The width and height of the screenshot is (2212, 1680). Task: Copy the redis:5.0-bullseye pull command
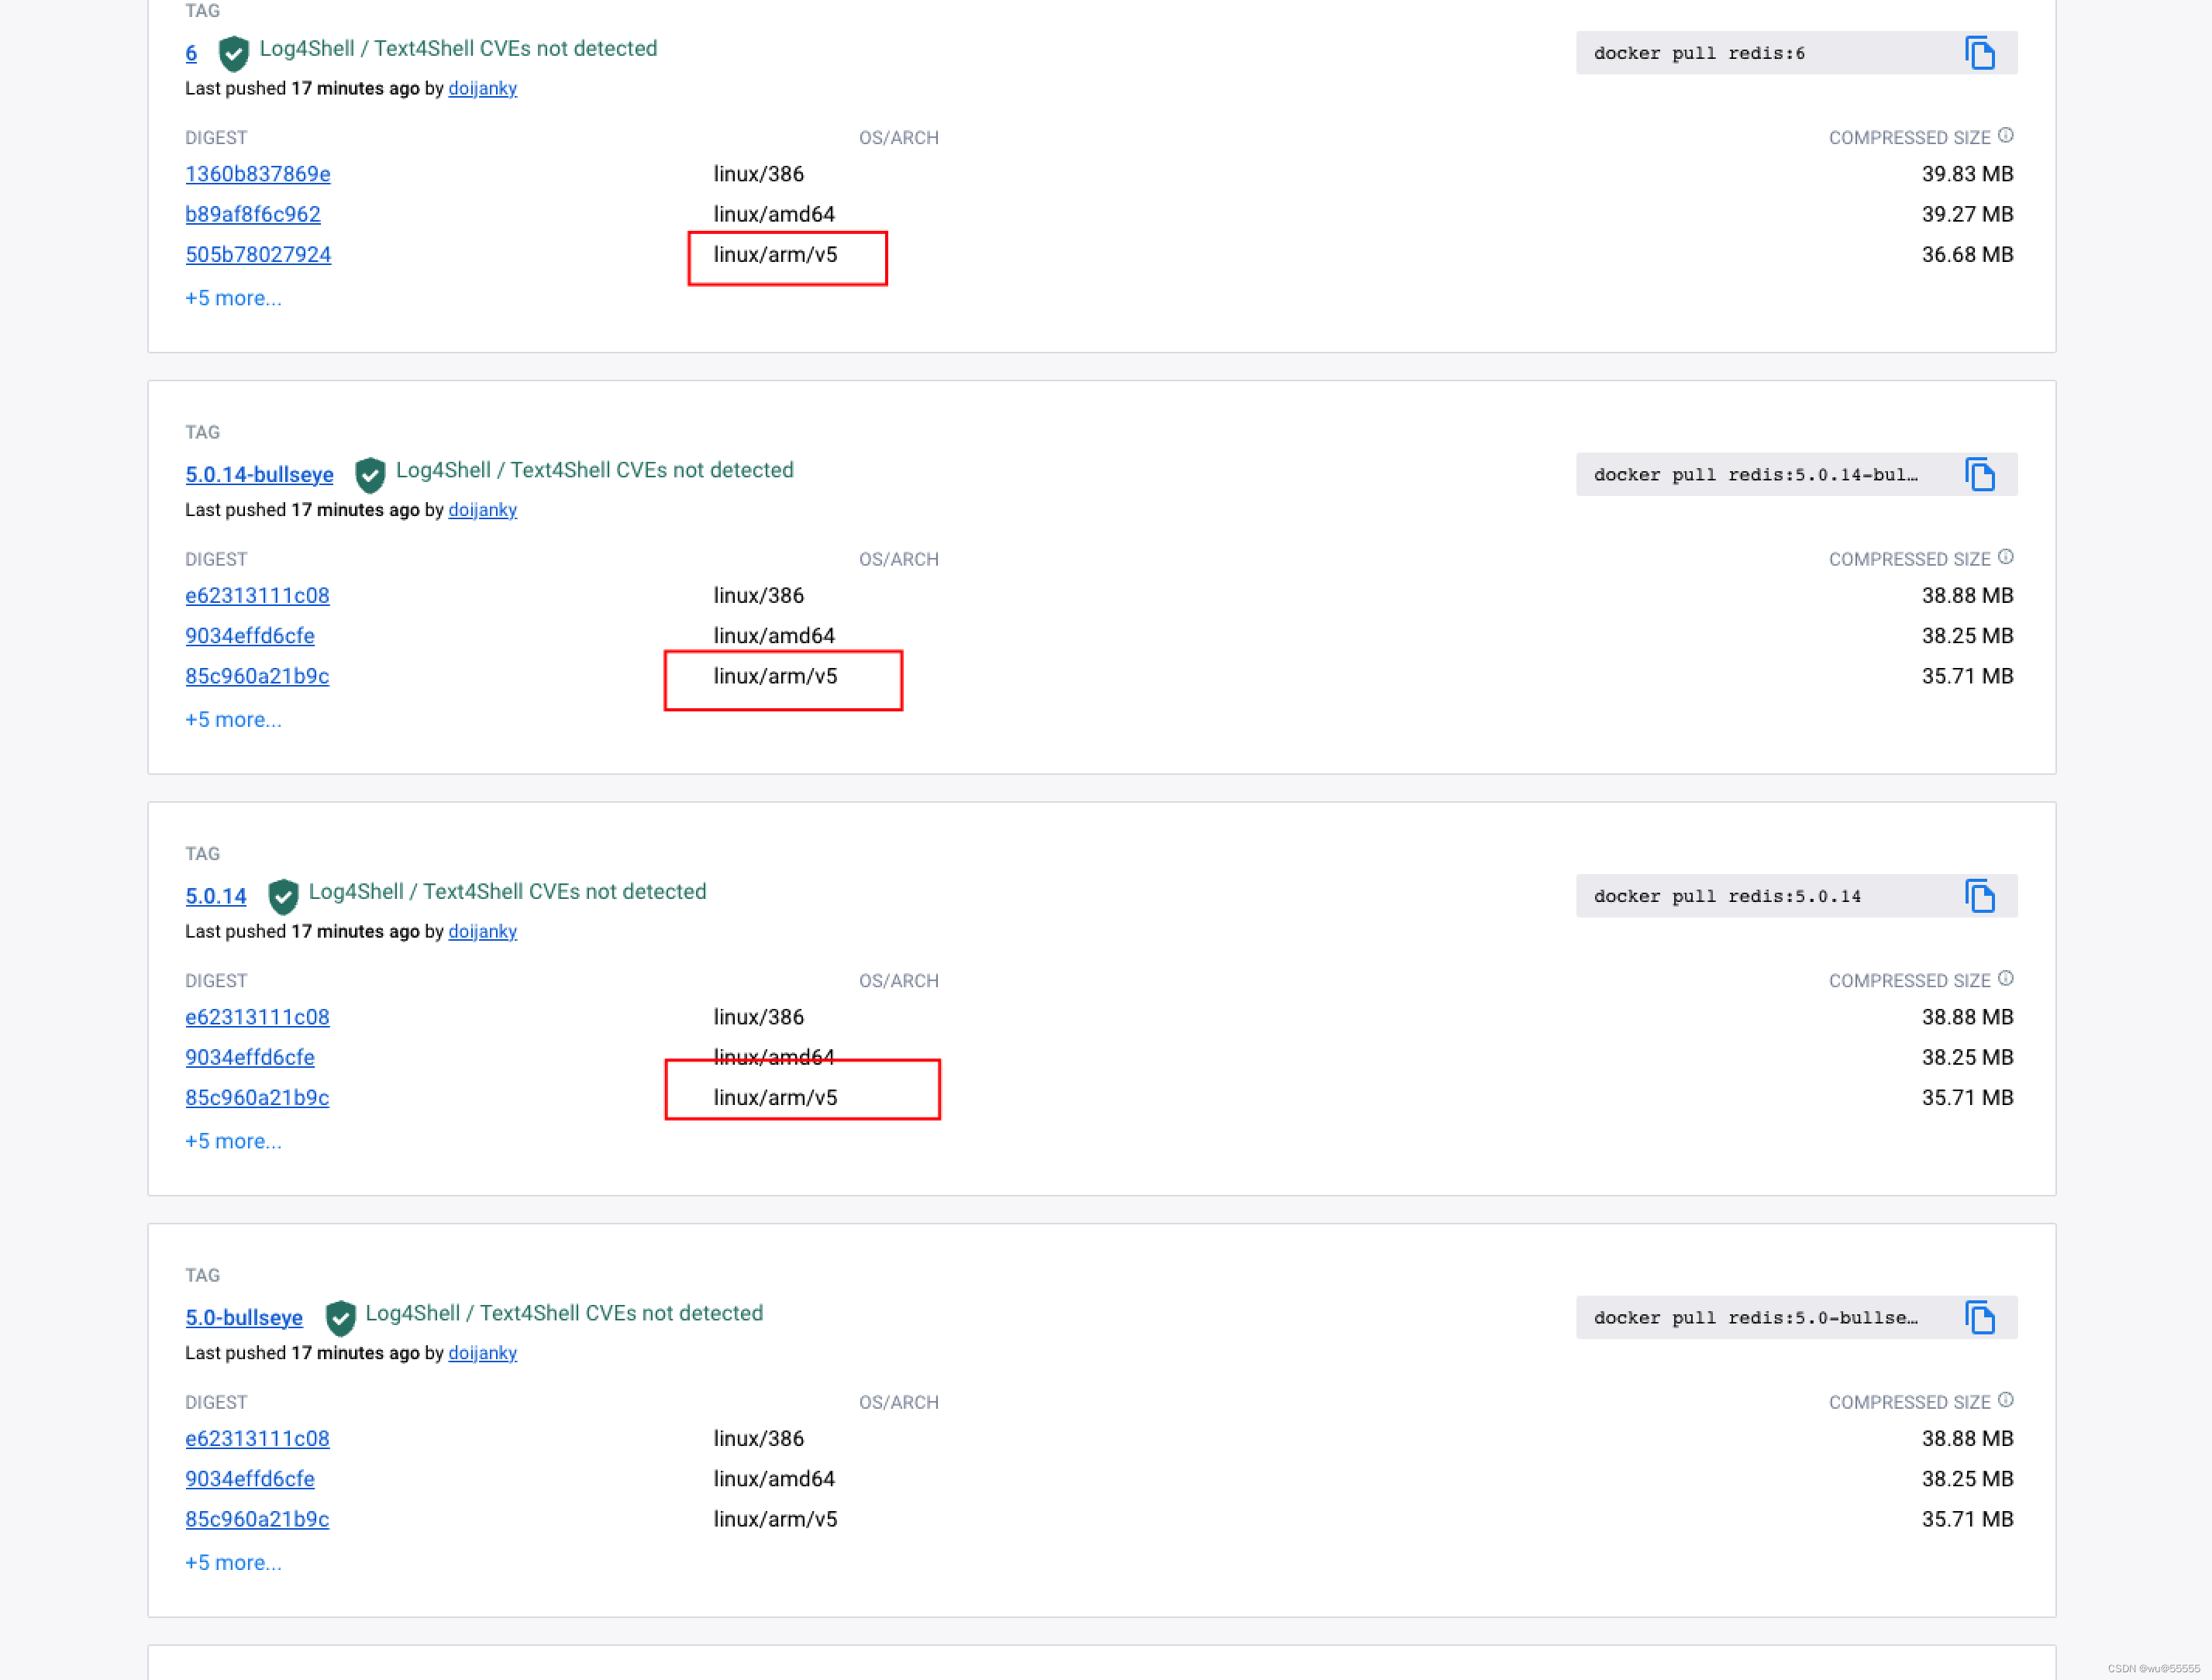pos(1979,1318)
